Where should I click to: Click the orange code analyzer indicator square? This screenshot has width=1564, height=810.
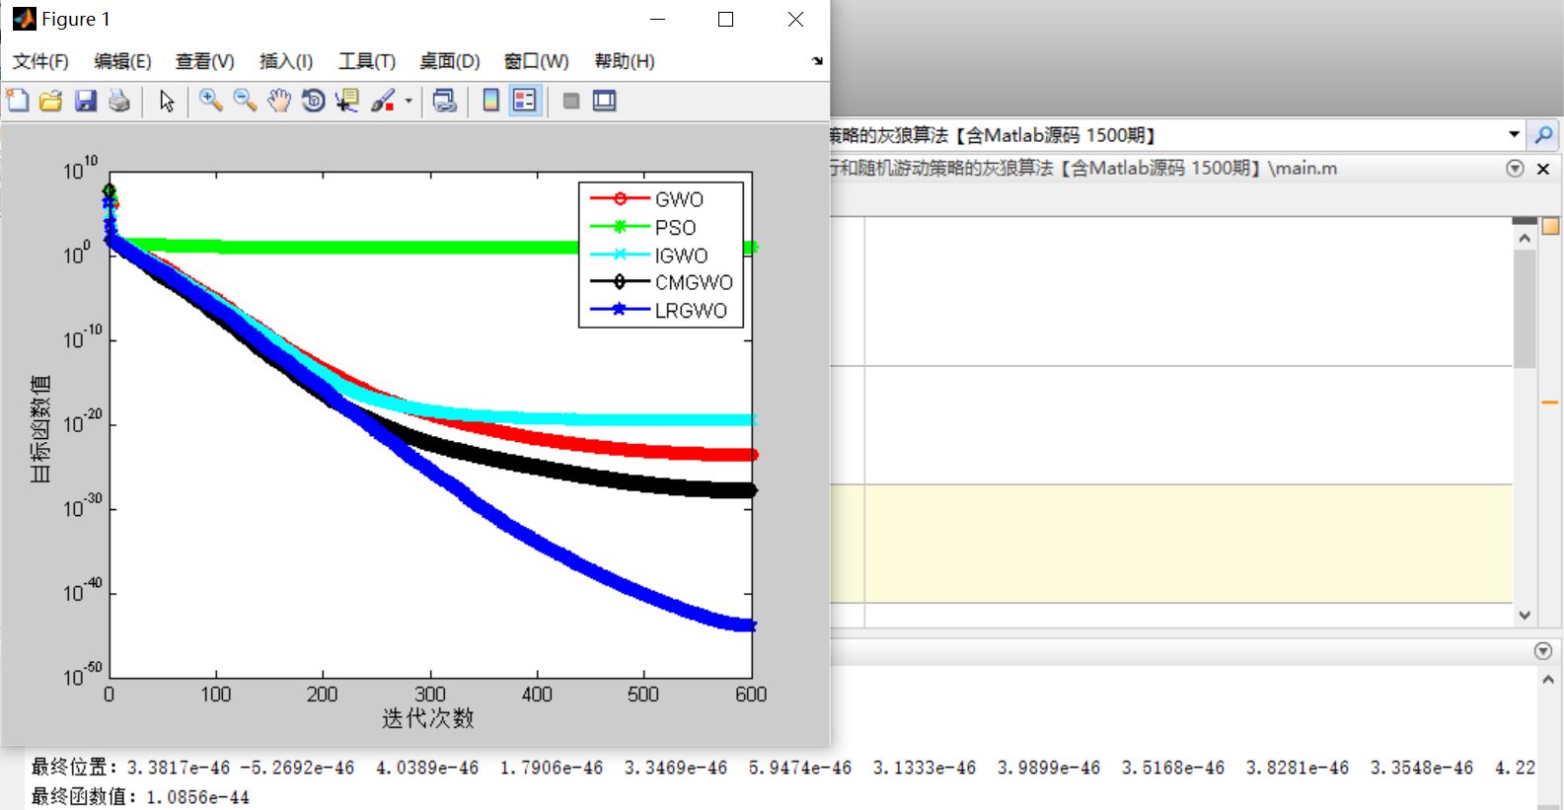tap(1550, 226)
